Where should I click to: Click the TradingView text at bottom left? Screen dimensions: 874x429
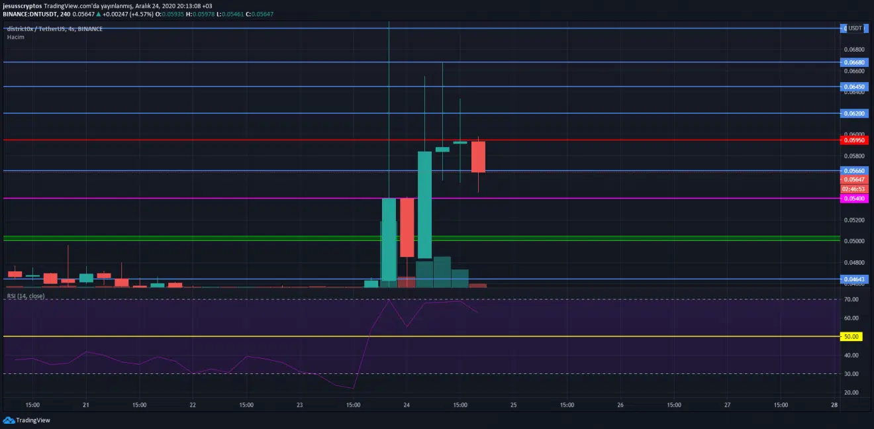click(x=32, y=420)
